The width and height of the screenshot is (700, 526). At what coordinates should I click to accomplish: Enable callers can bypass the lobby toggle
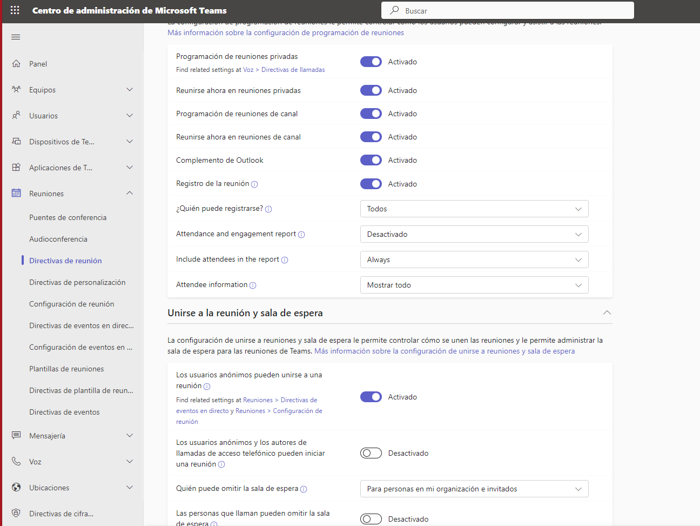[371, 519]
